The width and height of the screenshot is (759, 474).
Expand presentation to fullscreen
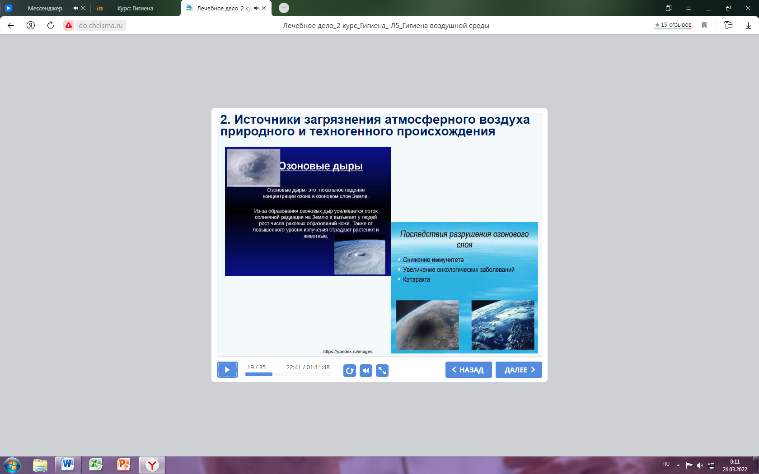point(382,371)
